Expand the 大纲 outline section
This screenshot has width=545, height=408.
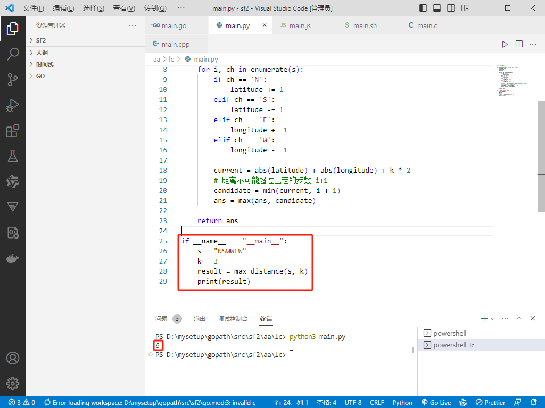tap(85, 53)
